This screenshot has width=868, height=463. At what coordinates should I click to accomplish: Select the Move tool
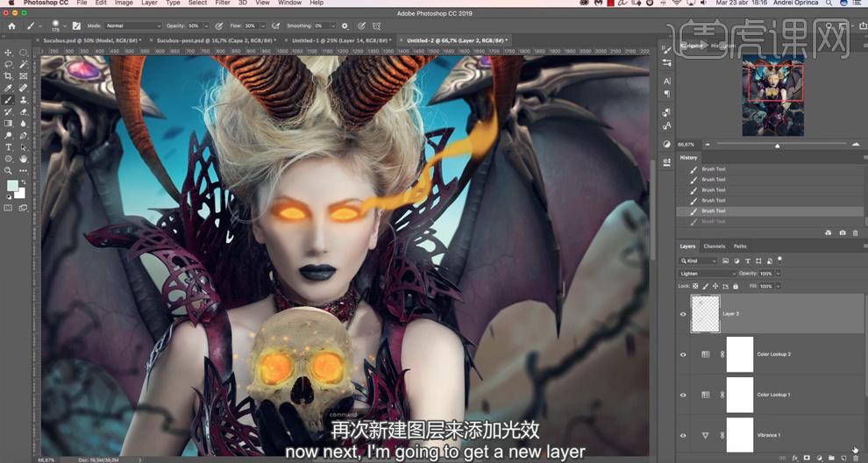(x=9, y=53)
